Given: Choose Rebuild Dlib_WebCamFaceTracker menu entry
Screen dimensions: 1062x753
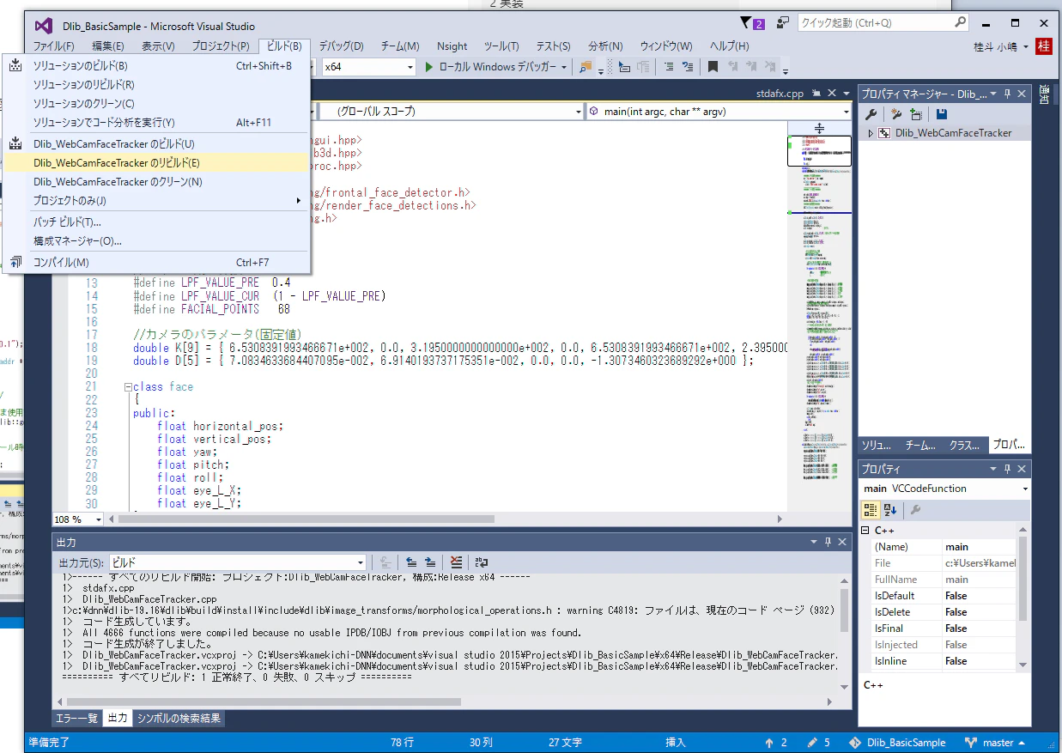Looking at the screenshot, I should pyautogui.click(x=156, y=163).
